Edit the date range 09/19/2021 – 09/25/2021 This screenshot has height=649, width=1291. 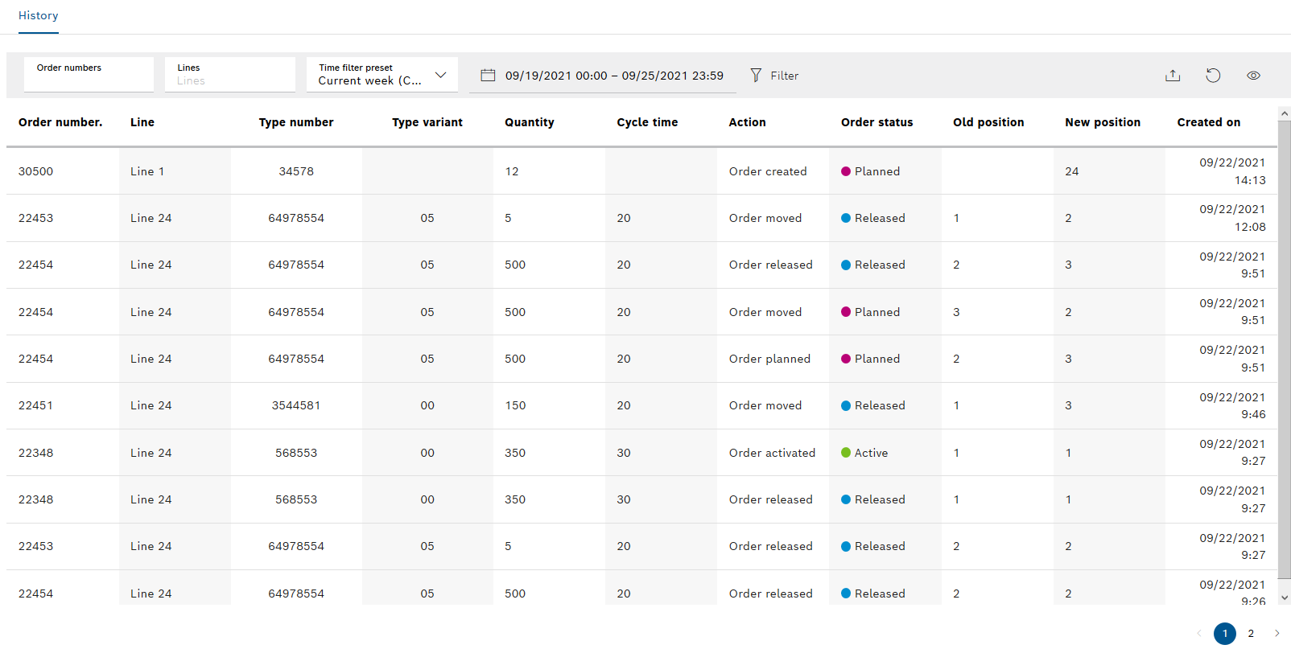[614, 76]
